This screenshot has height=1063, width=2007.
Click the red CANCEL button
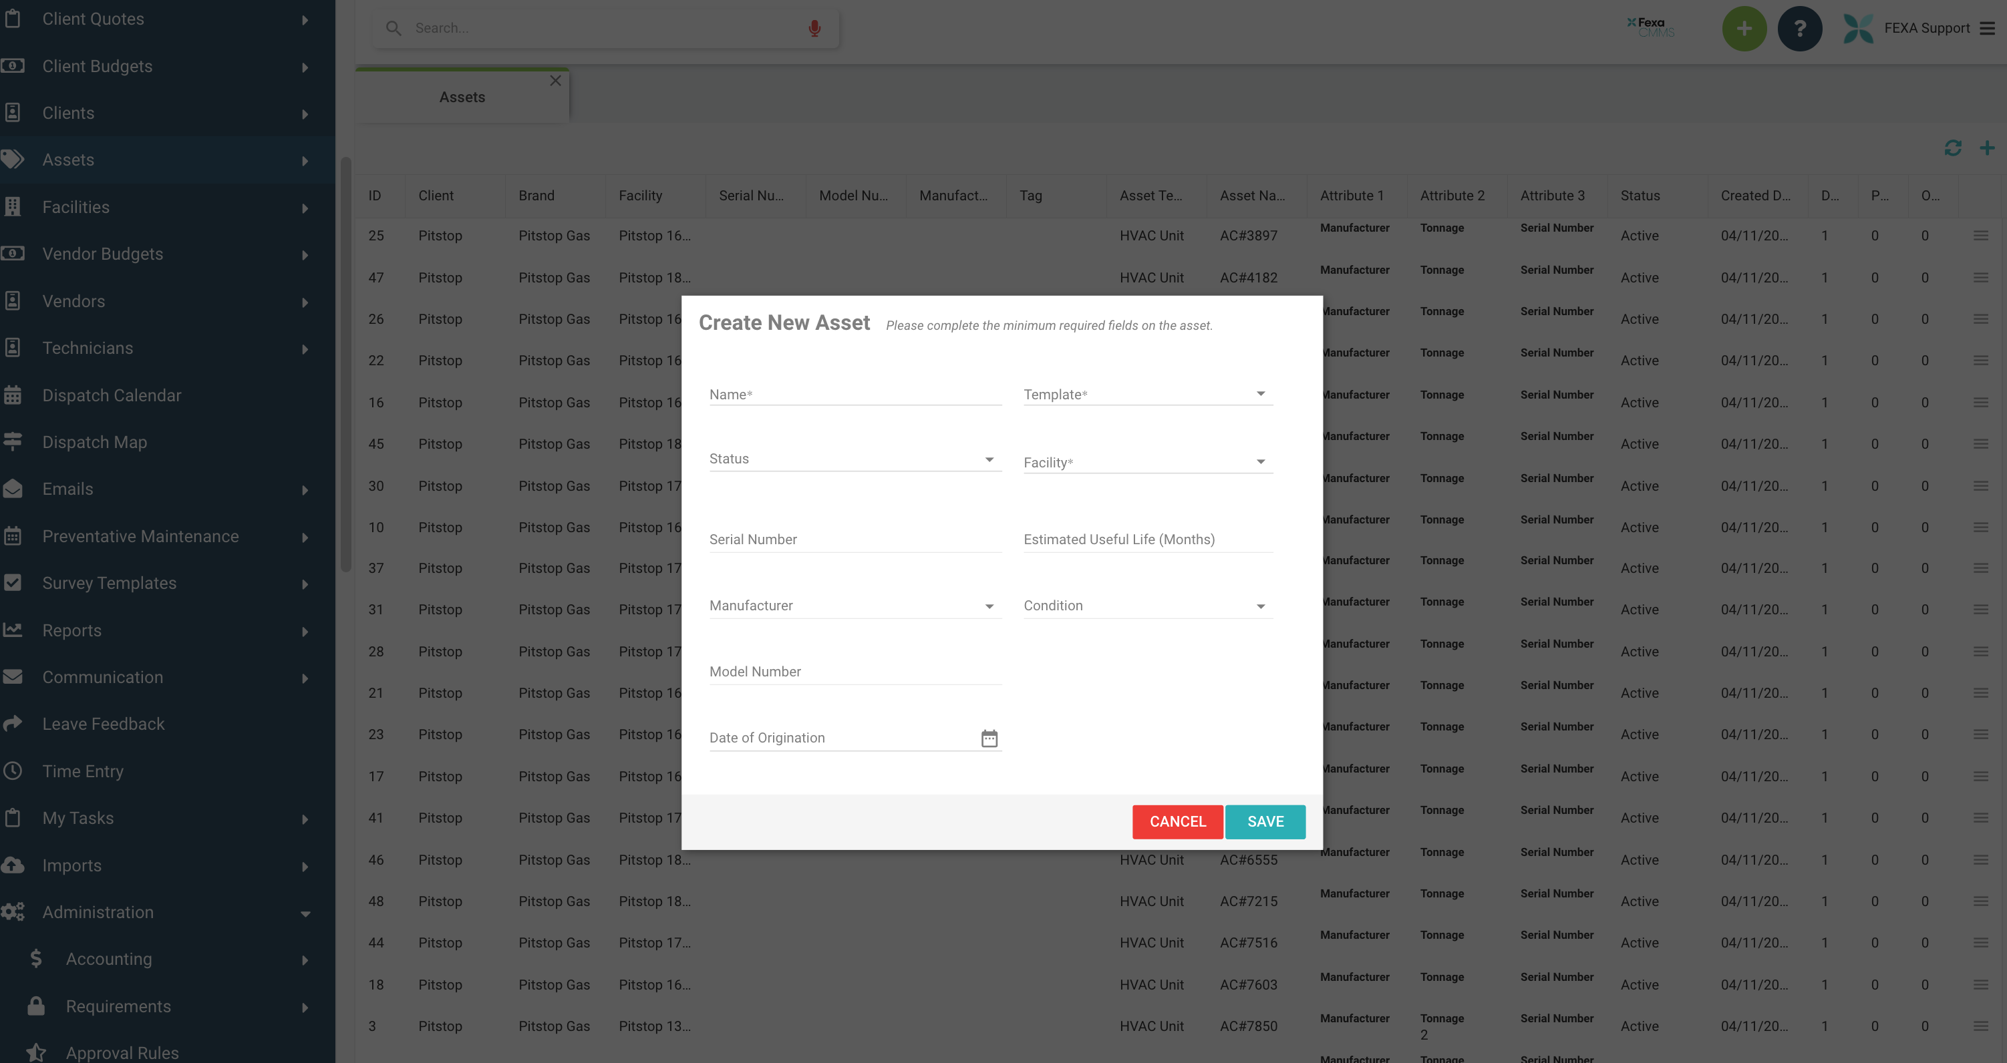tap(1177, 821)
